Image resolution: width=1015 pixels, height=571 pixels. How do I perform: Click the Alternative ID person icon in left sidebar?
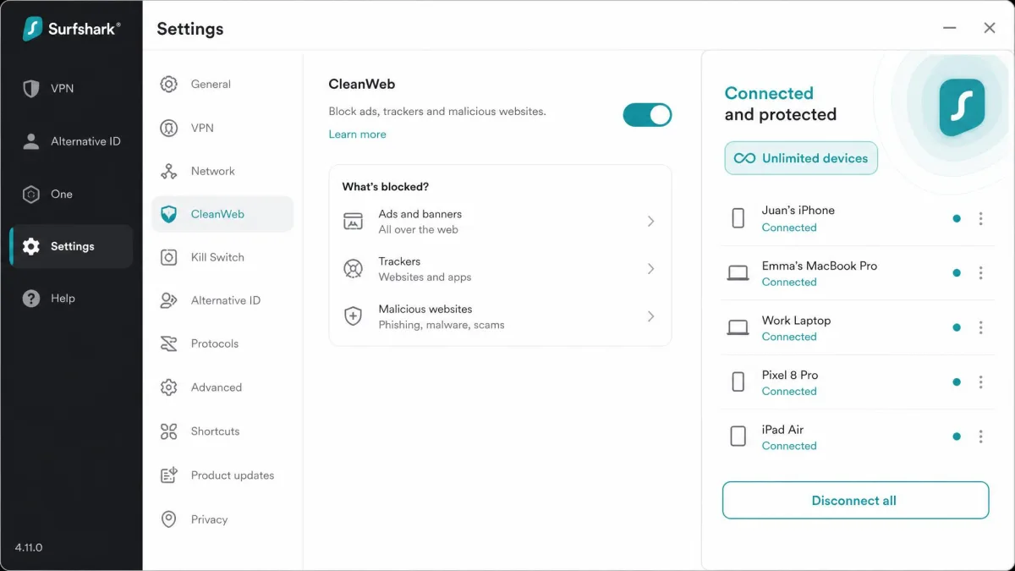pyautogui.click(x=31, y=141)
